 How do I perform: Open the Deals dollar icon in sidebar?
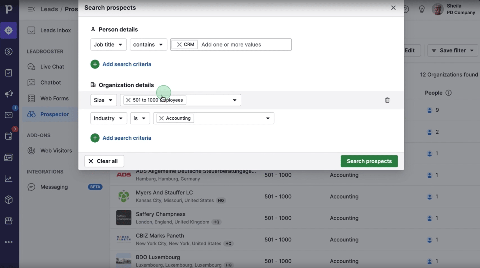point(9,52)
